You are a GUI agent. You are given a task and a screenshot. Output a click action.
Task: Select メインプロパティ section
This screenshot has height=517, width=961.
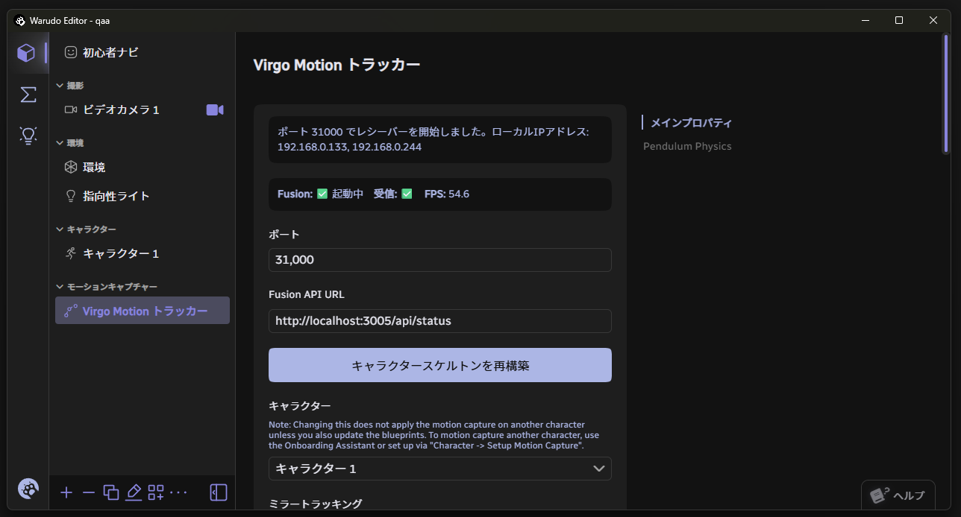tap(691, 123)
